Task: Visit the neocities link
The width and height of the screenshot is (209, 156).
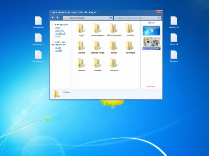Action: coord(60,30)
